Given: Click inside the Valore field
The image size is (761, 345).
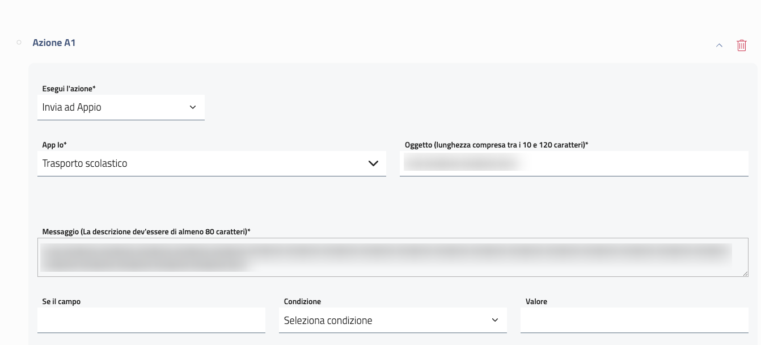Looking at the screenshot, I should tap(633, 320).
